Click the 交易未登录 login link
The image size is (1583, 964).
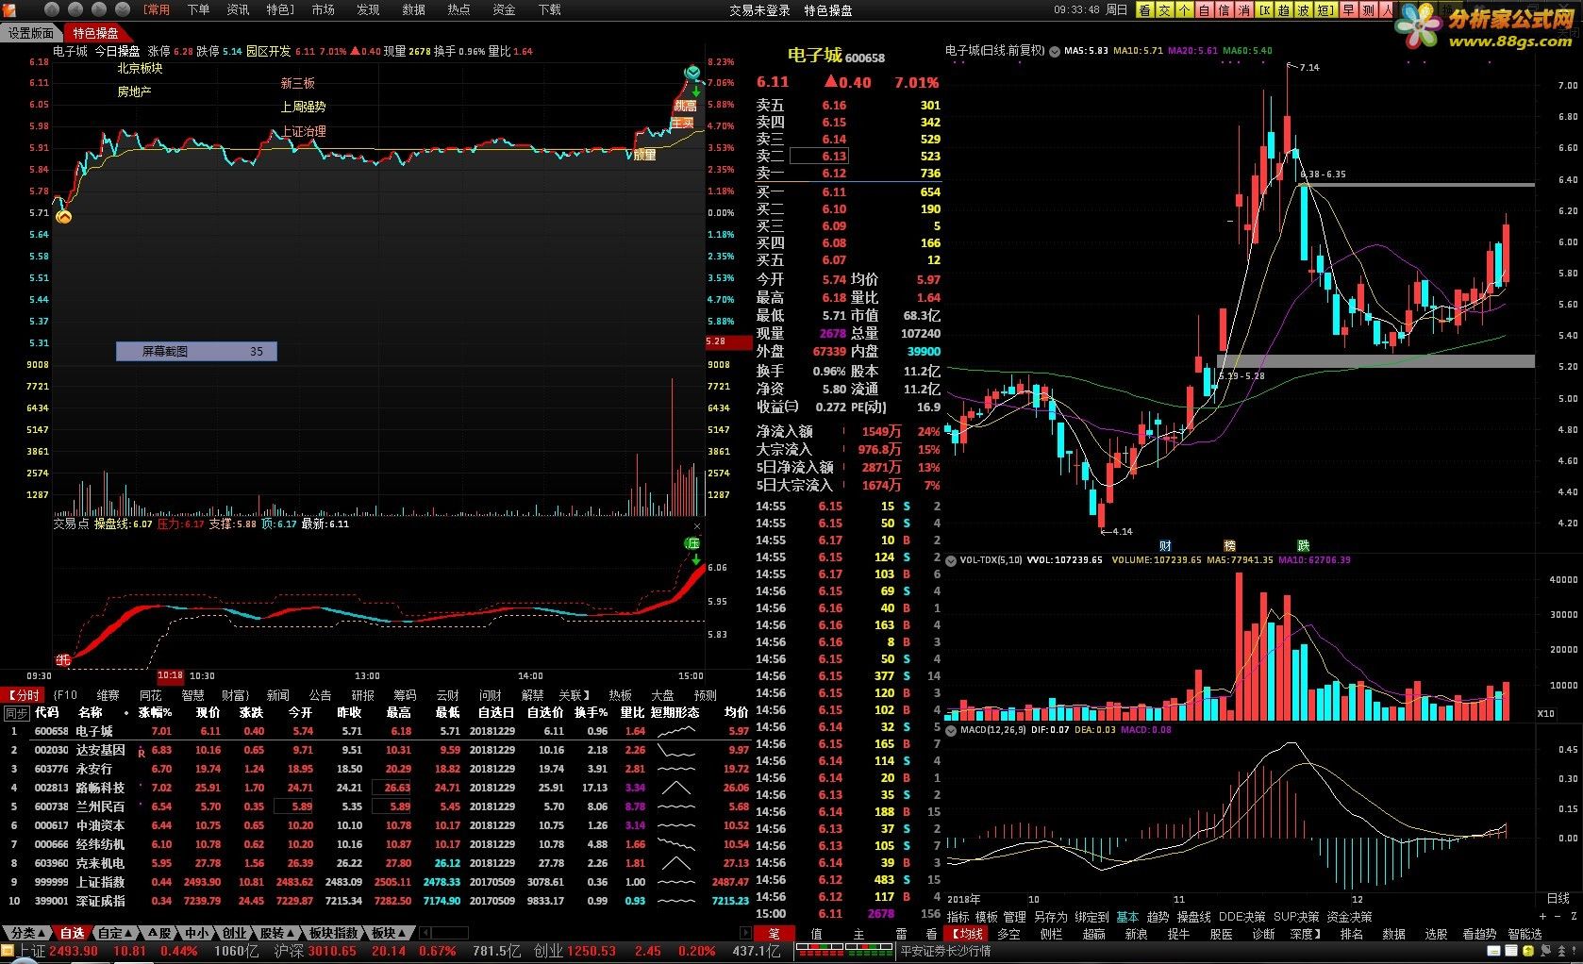(759, 10)
